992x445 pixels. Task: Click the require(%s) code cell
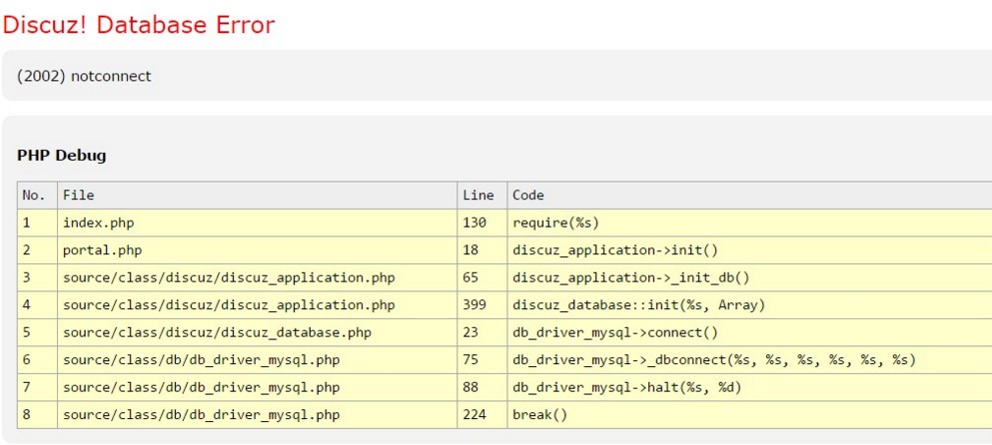[555, 223]
